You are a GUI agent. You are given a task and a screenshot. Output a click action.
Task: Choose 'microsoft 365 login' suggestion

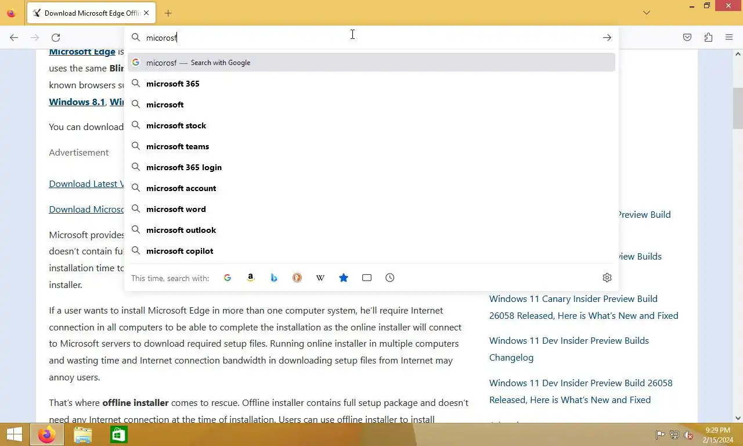point(371,167)
